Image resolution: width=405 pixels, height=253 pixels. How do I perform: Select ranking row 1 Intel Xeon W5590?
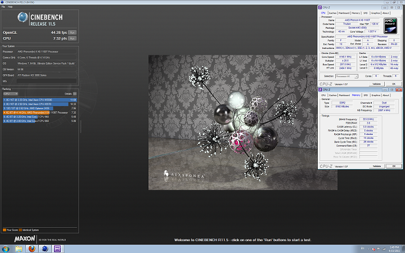[x=40, y=100]
